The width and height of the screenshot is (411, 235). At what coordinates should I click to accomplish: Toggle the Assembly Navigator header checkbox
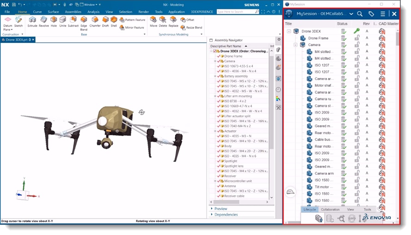click(211, 40)
